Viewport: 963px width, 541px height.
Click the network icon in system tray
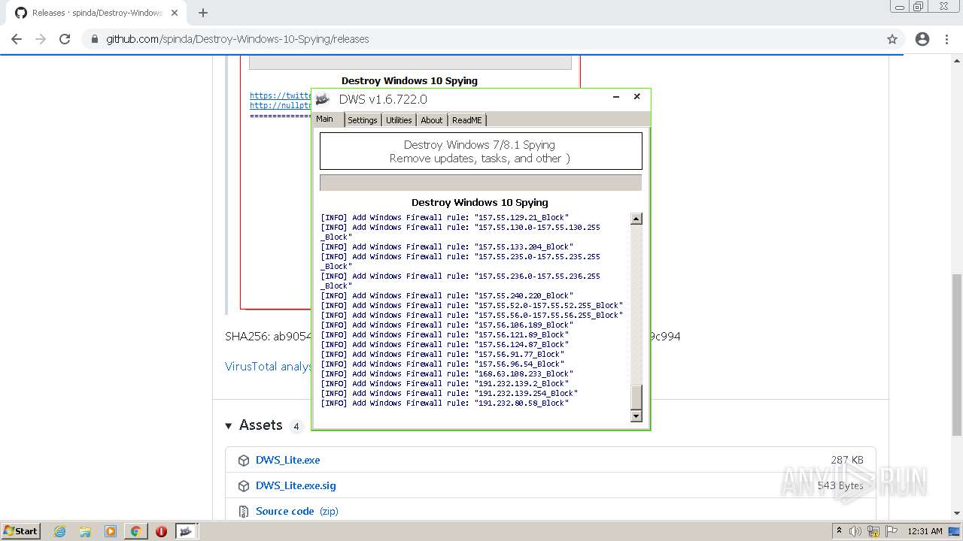point(873,531)
